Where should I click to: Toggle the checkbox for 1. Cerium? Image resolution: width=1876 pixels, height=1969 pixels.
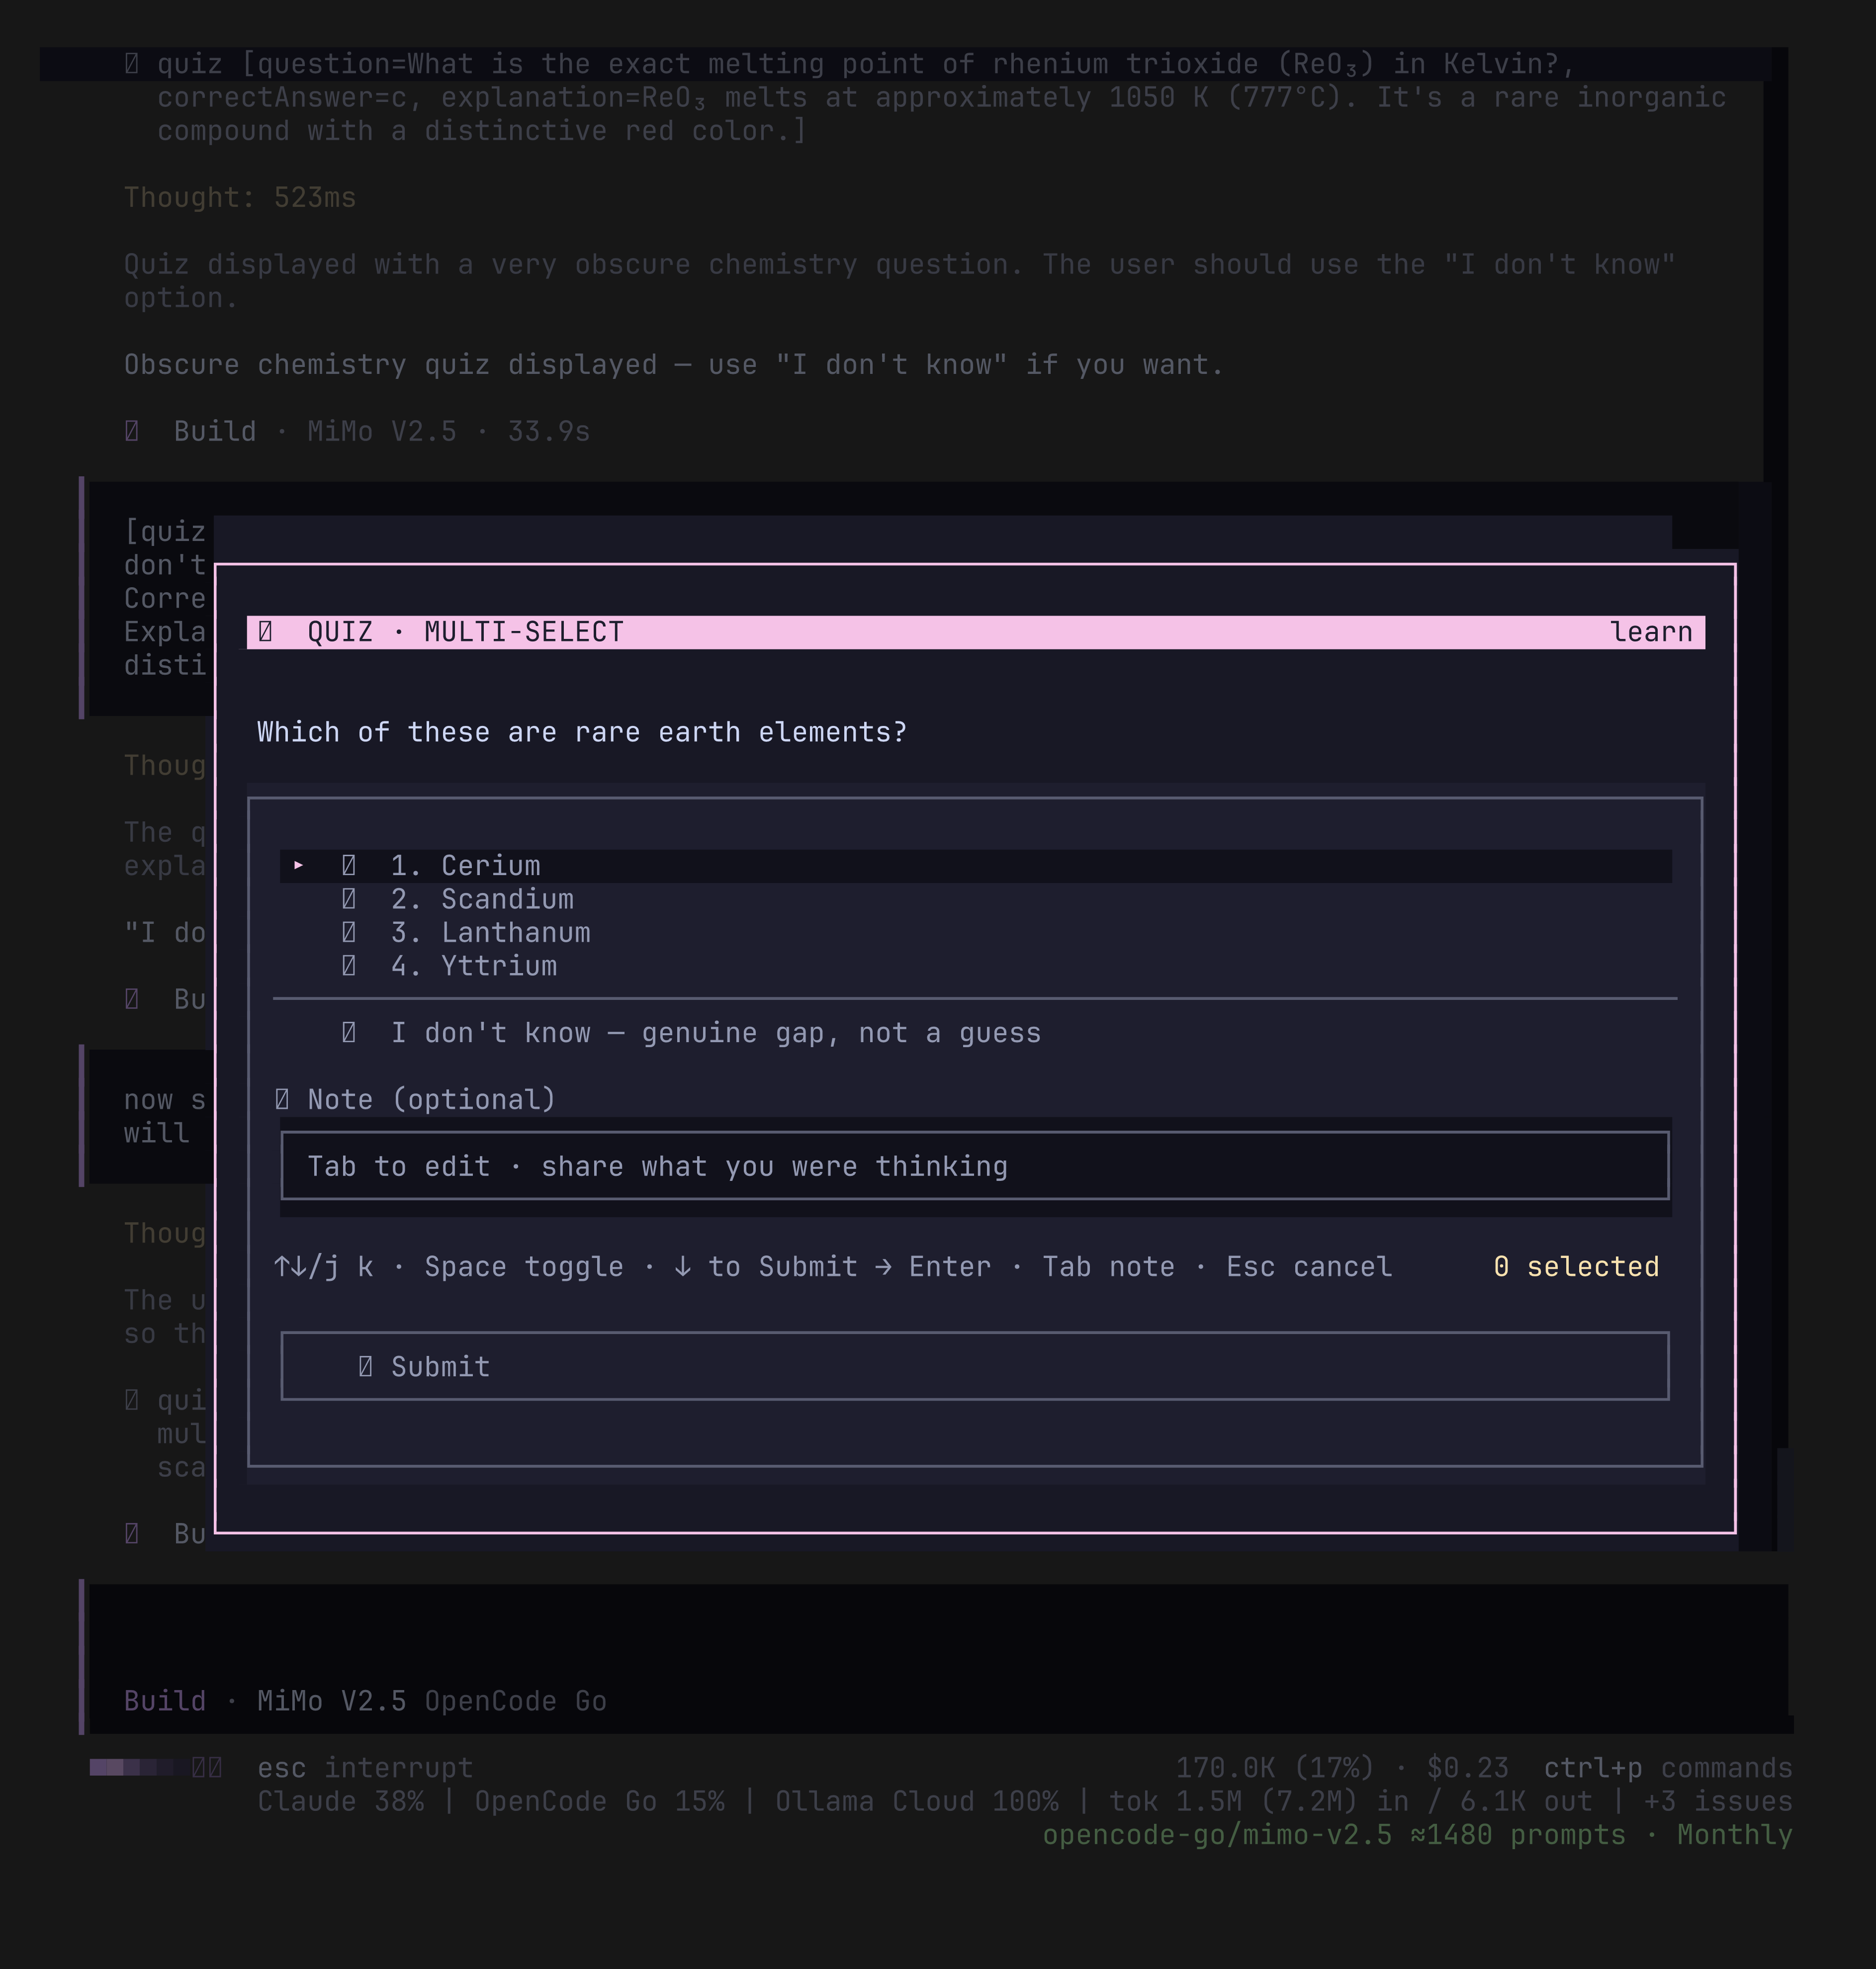(348, 866)
